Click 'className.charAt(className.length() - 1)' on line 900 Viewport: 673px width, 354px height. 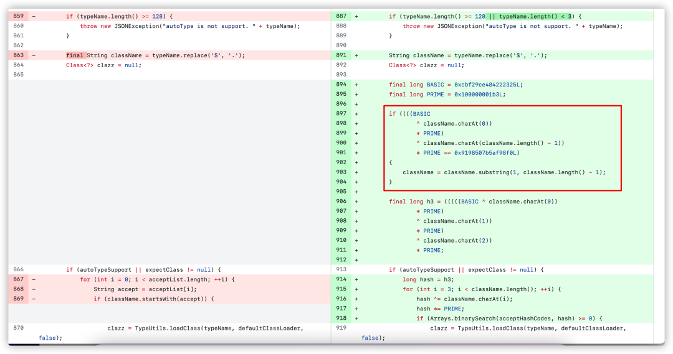click(x=494, y=143)
